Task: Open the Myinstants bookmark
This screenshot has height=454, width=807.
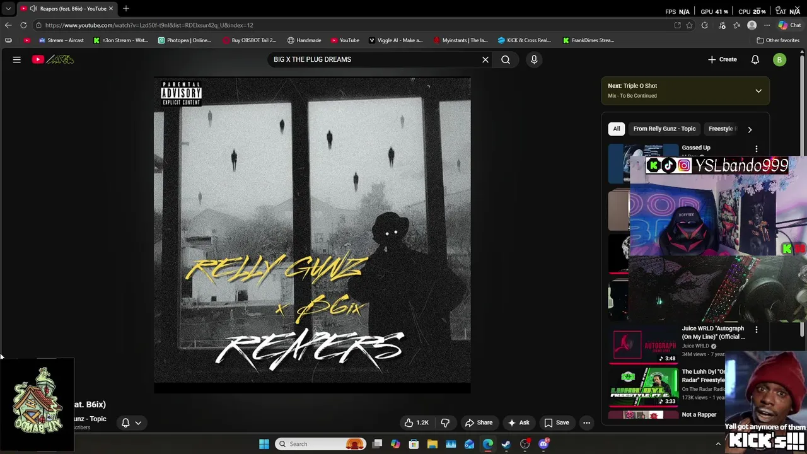Action: pyautogui.click(x=461, y=40)
